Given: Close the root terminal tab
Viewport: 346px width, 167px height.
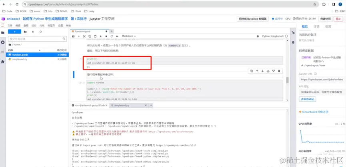Looking at the screenshot, I should pyautogui.click(x=106, y=105).
